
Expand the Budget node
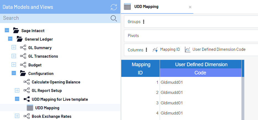tap(14, 65)
